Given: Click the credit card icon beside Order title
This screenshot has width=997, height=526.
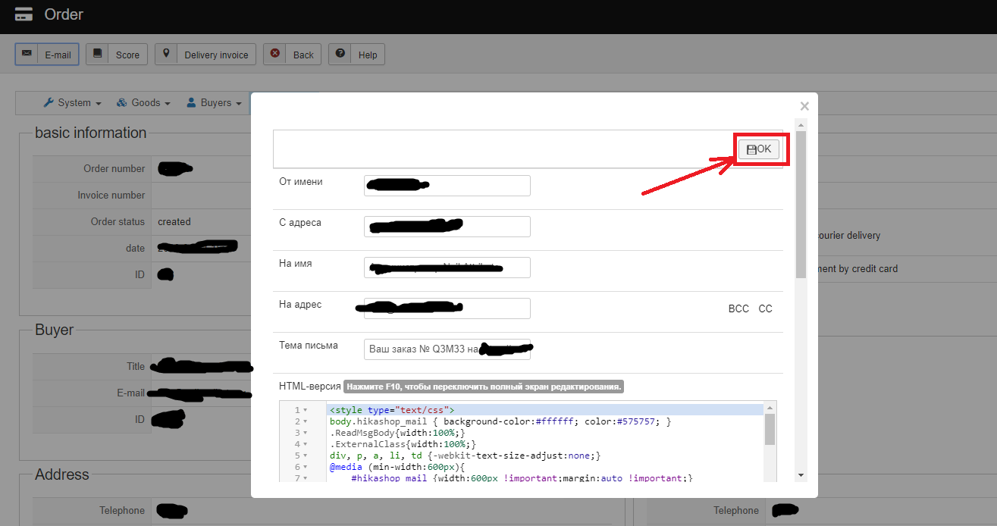Looking at the screenshot, I should tap(24, 14).
